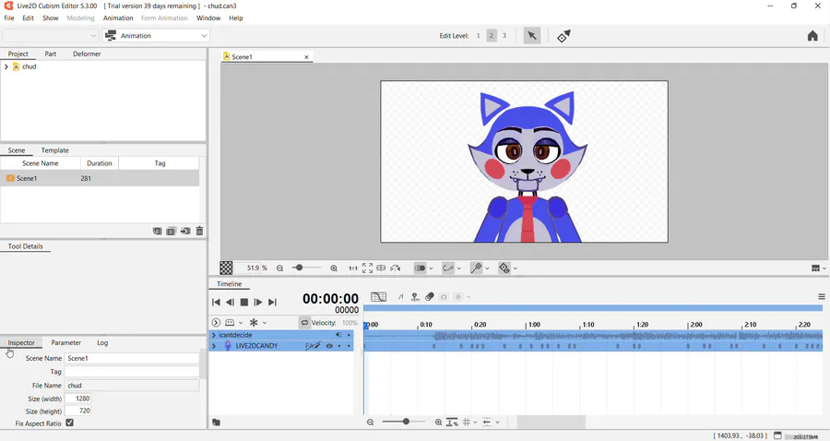
Task: Open the File menu
Action: (9, 18)
